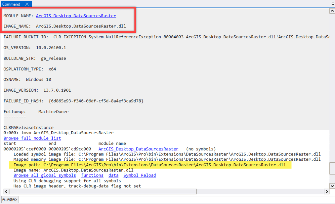This screenshot has width=335, height=204.
Task: Click the horizontal scrollbar thumb
Action: [x=103, y=191]
